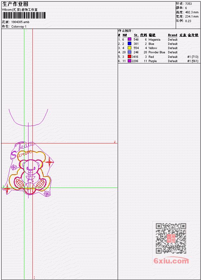Click the 描述 column header
Screen dimensions: 201x280
[x=152, y=35]
